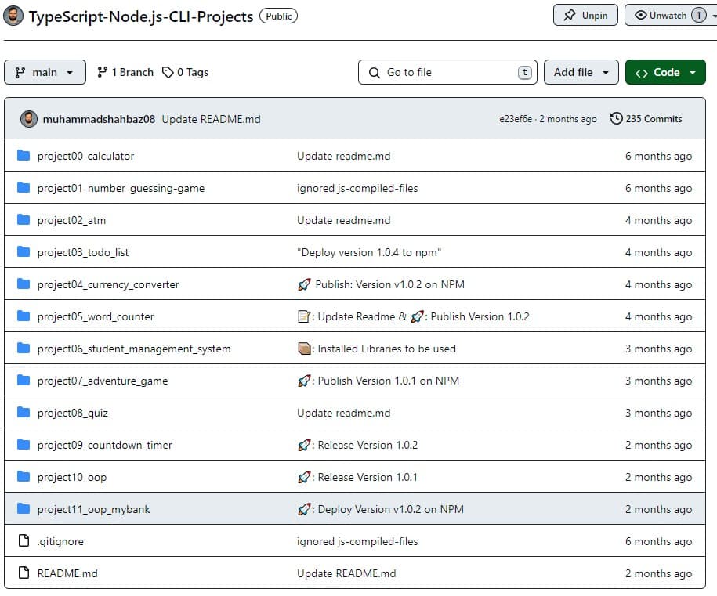Click the folder icon of project09_countdown_timer

point(24,444)
